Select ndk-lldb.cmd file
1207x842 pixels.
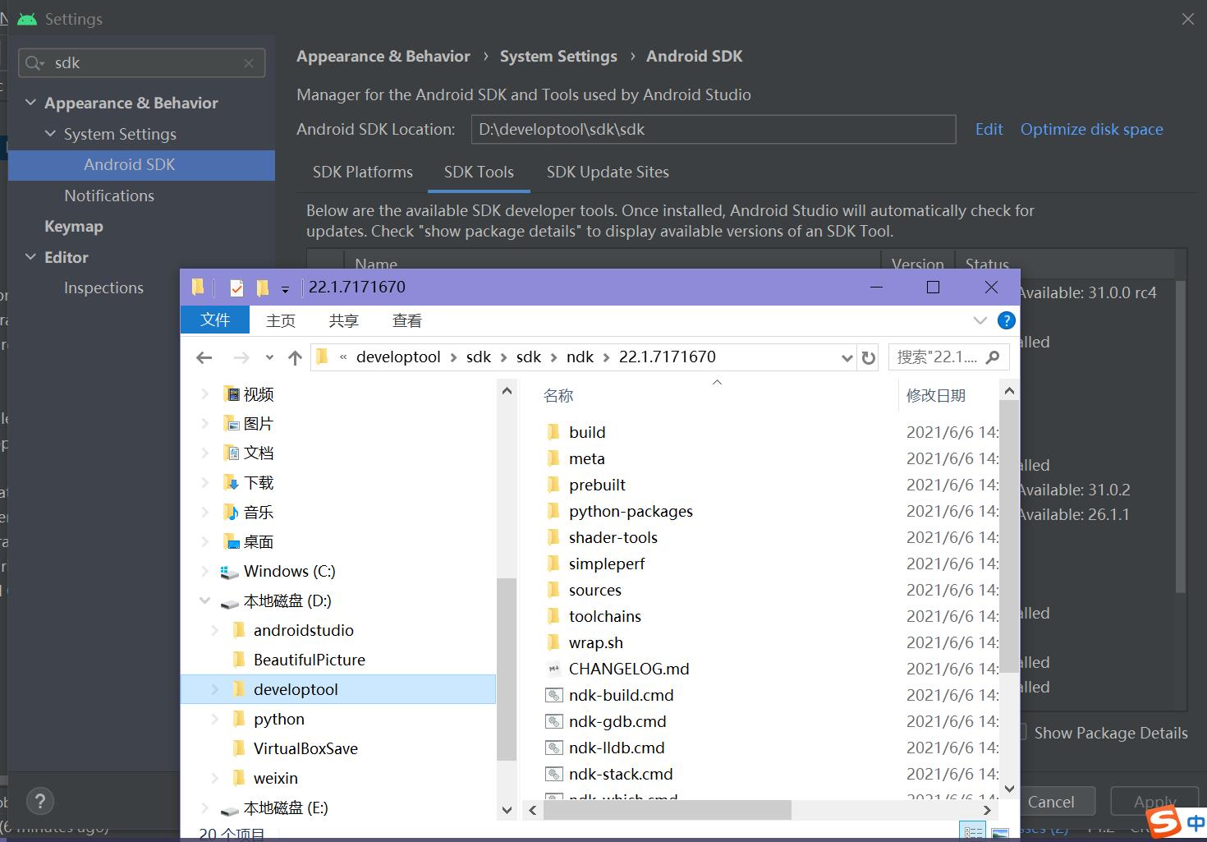tap(617, 748)
